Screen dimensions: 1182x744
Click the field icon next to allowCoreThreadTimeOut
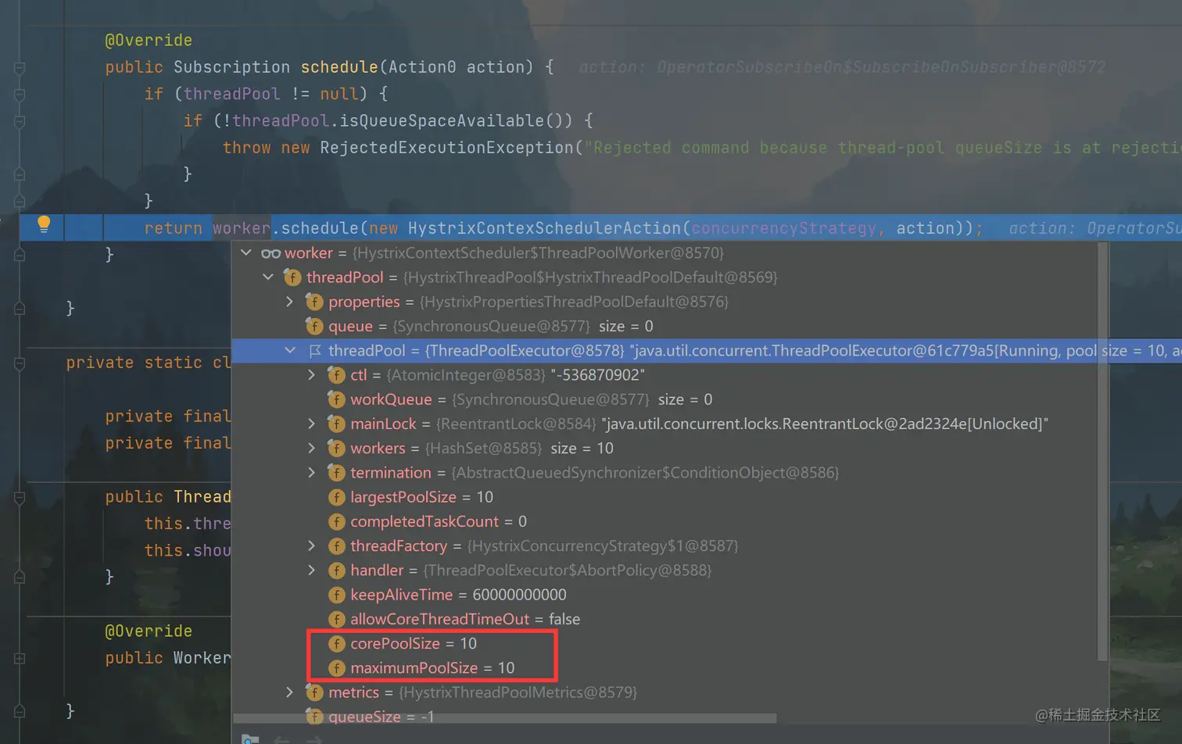click(336, 619)
